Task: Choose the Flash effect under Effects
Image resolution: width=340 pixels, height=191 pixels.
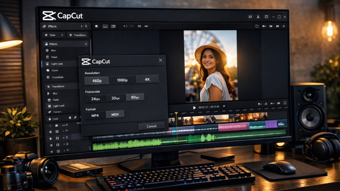Action: click(54, 57)
